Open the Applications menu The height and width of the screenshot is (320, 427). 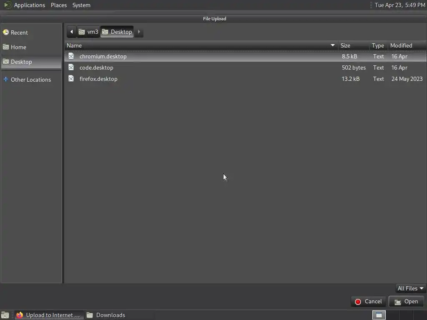[x=30, y=5]
